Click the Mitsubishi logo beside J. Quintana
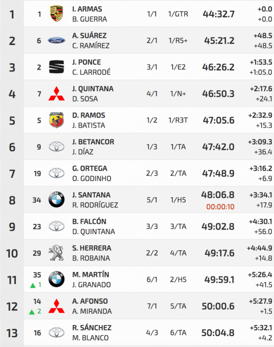 click(57, 94)
